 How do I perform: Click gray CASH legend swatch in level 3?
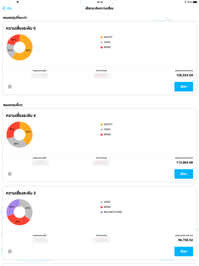click(x=101, y=202)
